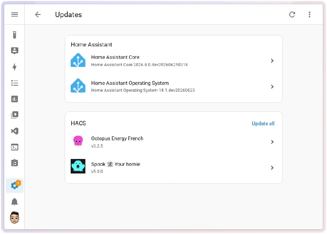Click the Updates page title

[69, 14]
